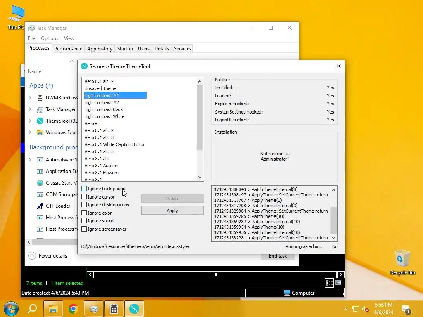This screenshot has width=423, height=317.
Task: Select High Contrast Black theme
Action: tap(104, 109)
